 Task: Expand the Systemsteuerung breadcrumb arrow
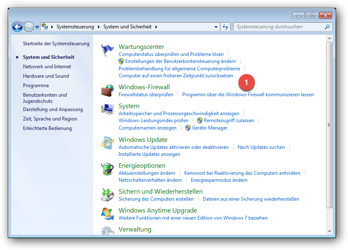click(x=99, y=27)
